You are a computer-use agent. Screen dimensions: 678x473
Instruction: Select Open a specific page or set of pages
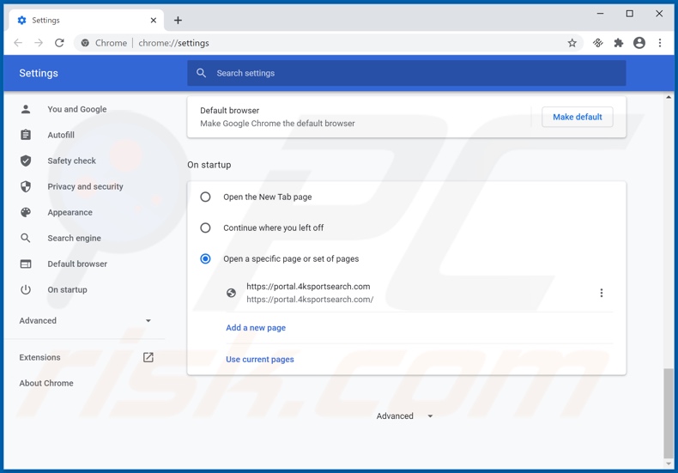[x=205, y=259]
